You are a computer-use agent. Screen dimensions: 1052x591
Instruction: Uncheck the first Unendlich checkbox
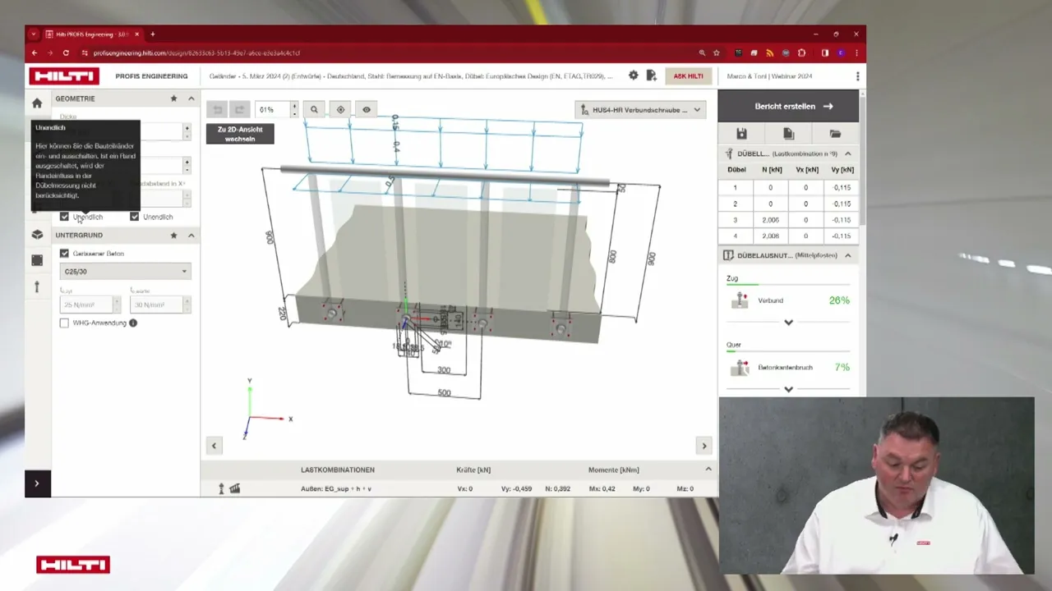(x=64, y=217)
